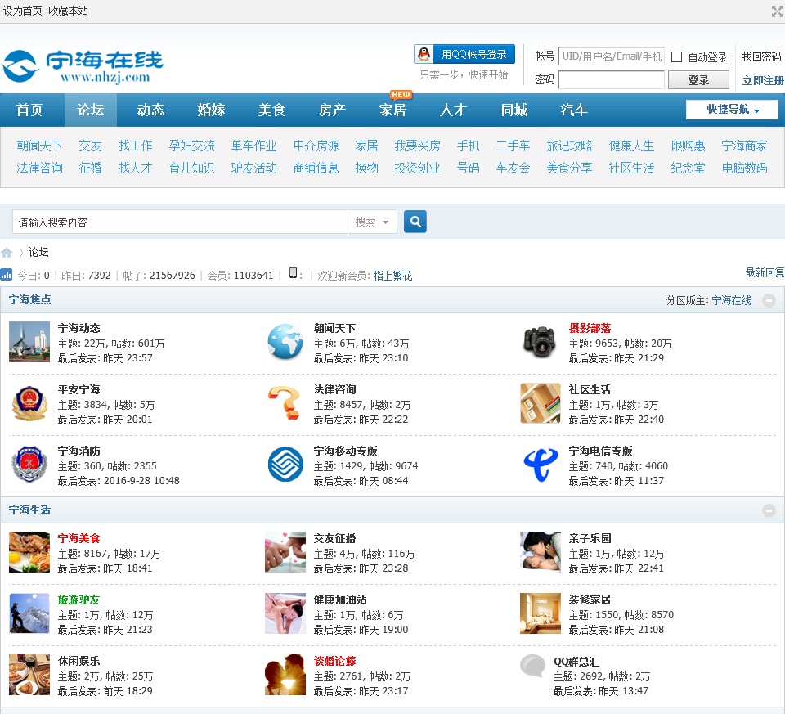Open the 朝闻天下 globe icon
The height and width of the screenshot is (714, 785).
tap(285, 342)
